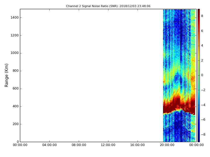The height and width of the screenshot is (157, 210).
Task: Click the 20:00:00 time tick label
Action: tap(167, 145)
